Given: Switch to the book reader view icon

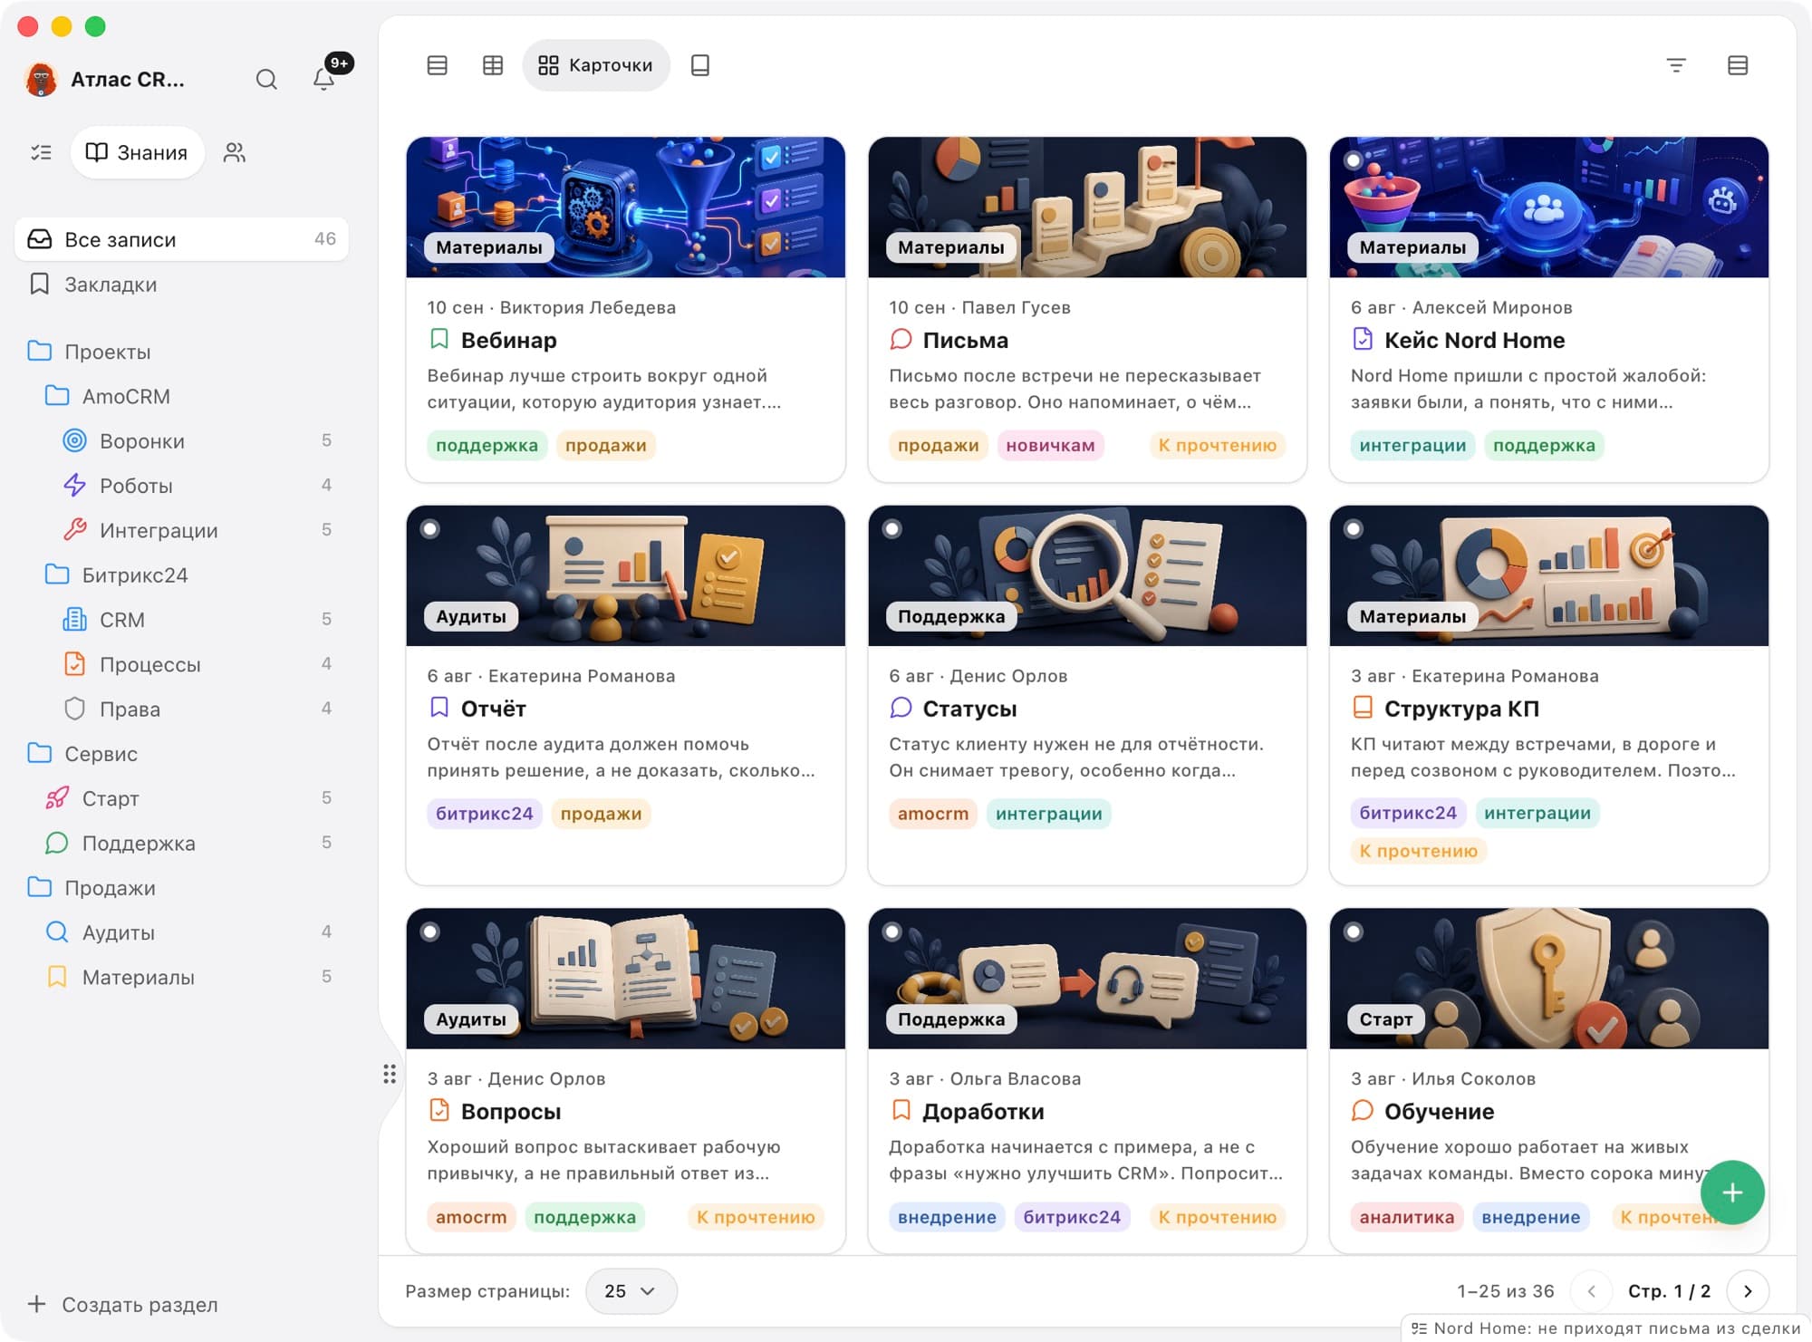Looking at the screenshot, I should 700,65.
